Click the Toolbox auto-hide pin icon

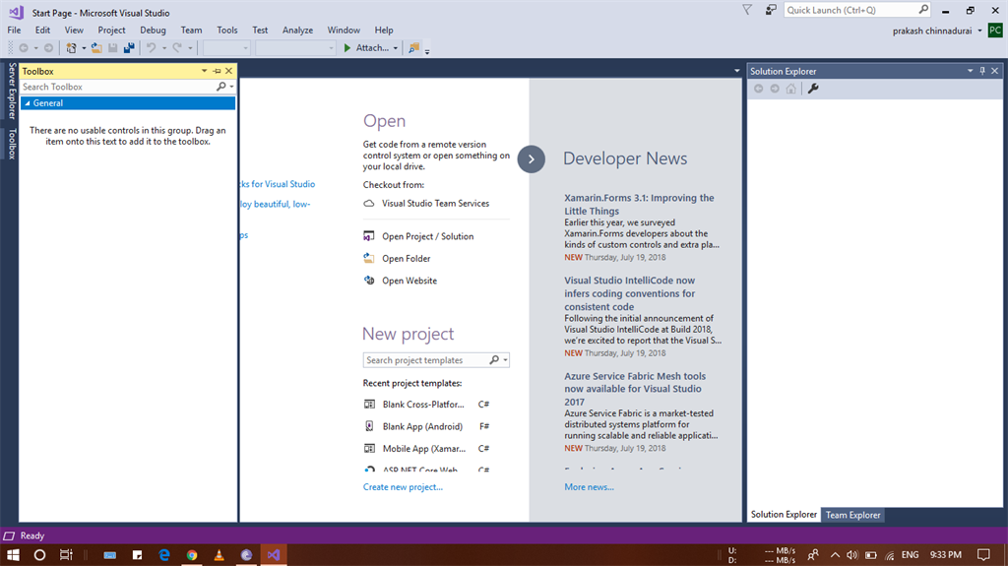[x=217, y=71]
